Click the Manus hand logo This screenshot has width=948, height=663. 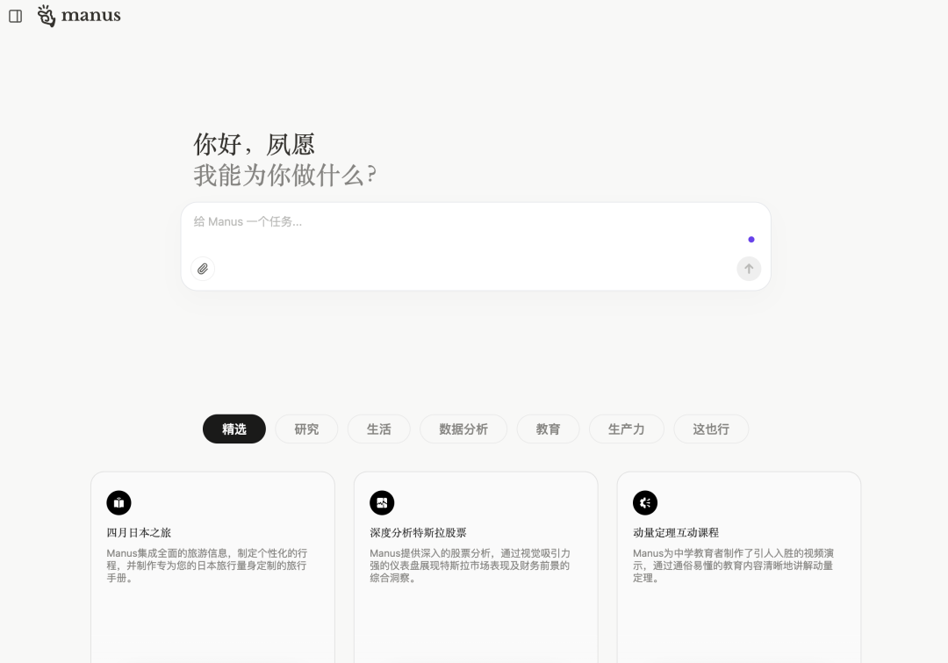pyautogui.click(x=46, y=16)
